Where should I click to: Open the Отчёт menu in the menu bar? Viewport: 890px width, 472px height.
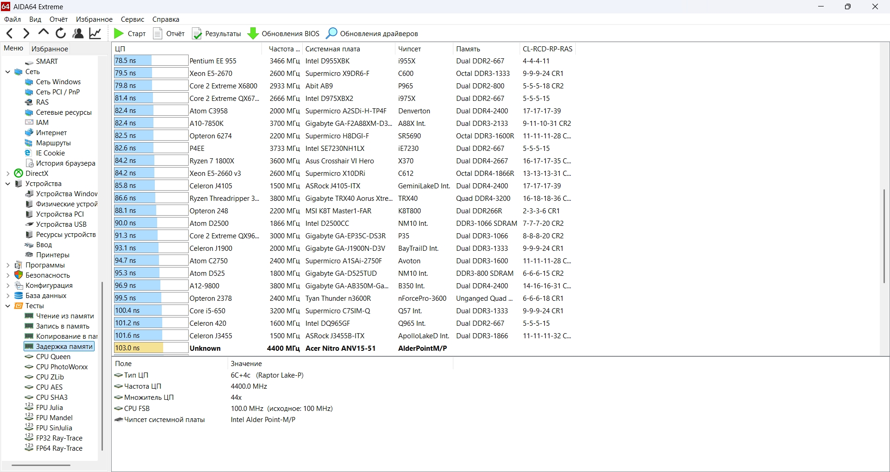click(x=59, y=19)
